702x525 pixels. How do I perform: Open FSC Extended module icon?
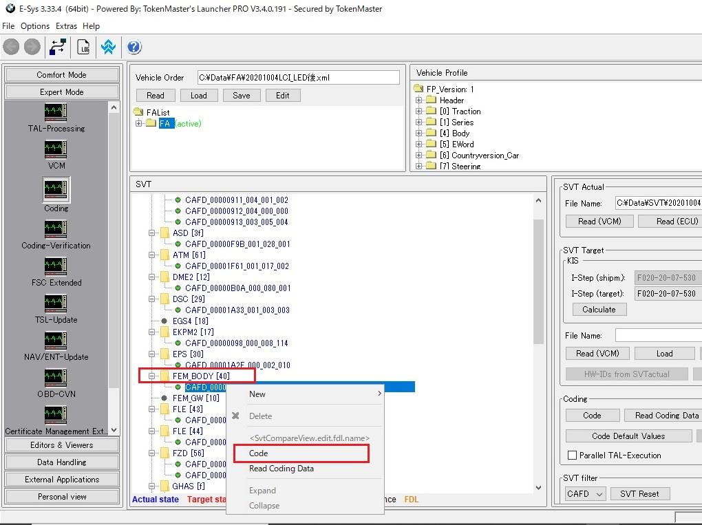(56, 266)
